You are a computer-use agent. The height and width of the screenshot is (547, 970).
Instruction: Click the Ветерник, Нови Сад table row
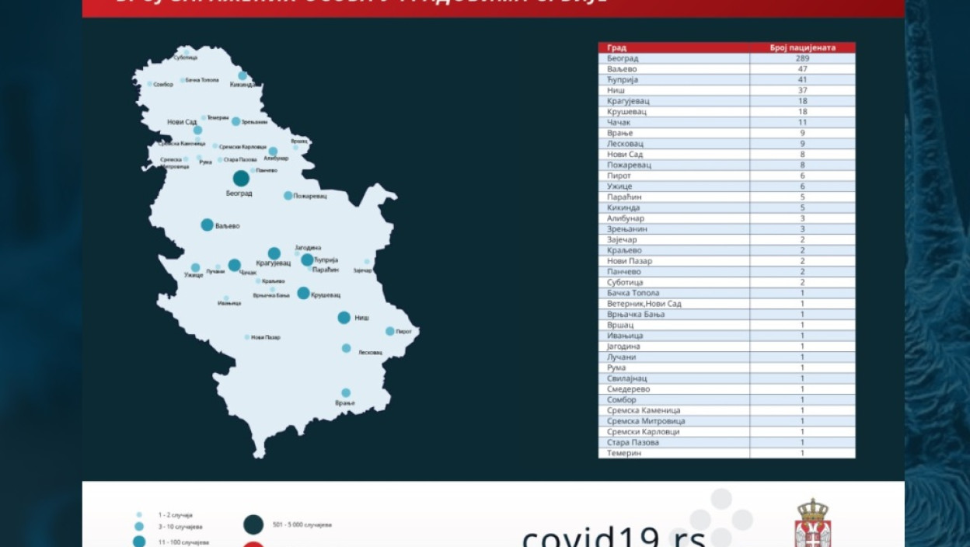click(727, 304)
